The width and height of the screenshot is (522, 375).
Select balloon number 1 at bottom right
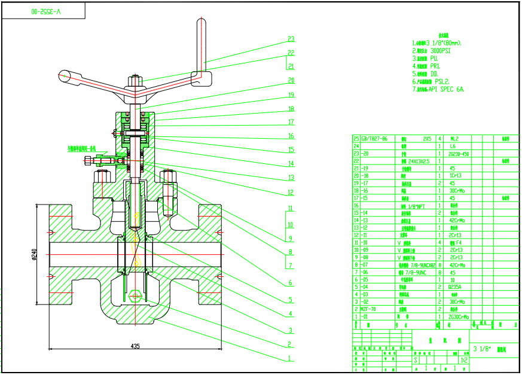pos(291,359)
